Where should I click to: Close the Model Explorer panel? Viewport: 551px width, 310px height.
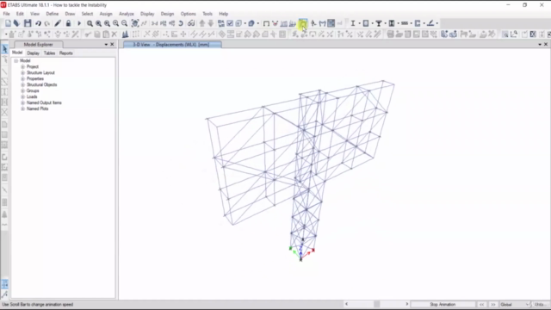[112, 44]
